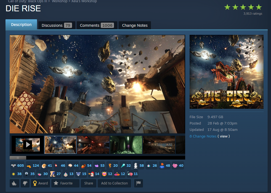Add item to favorites with Favorite button
Image resolution: width=271 pixels, height=193 pixels.
click(x=63, y=183)
